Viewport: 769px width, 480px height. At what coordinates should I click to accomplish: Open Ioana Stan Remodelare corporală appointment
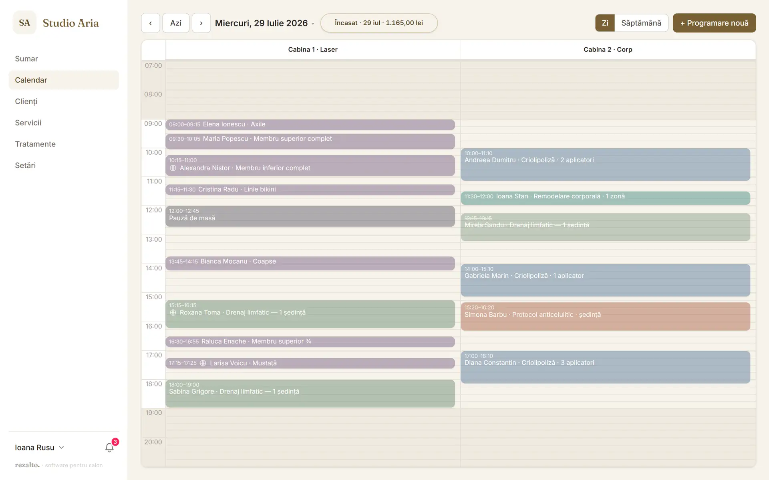[x=605, y=198]
